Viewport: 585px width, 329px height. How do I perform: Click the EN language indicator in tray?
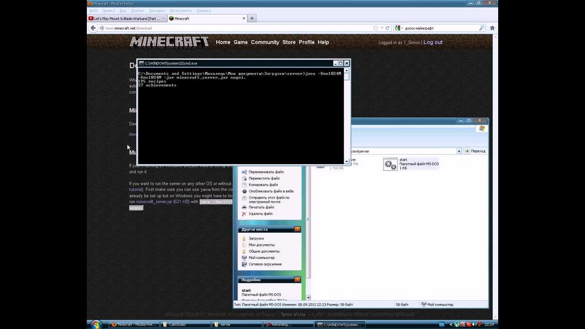coord(441,324)
